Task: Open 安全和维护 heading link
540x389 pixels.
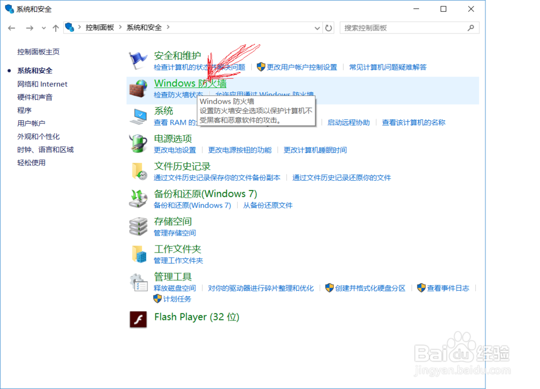Action: pyautogui.click(x=177, y=56)
